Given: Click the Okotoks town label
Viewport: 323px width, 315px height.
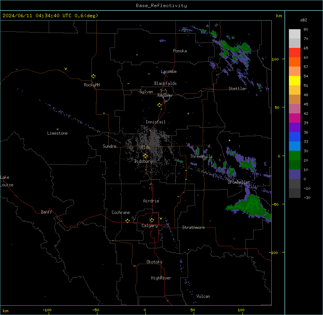Looking at the screenshot, I should 154,262.
